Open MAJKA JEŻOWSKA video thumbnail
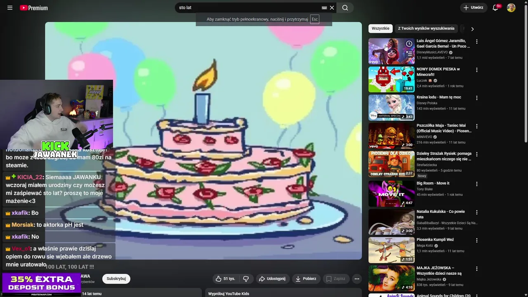 (x=391, y=278)
